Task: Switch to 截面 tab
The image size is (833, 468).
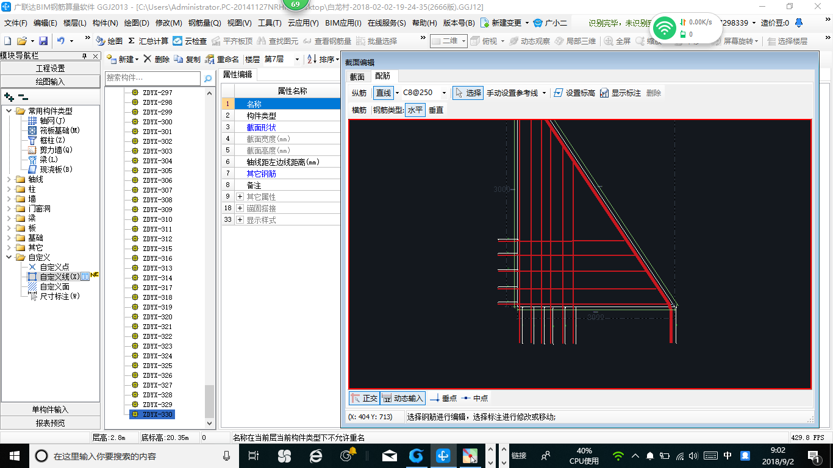Action: point(357,76)
